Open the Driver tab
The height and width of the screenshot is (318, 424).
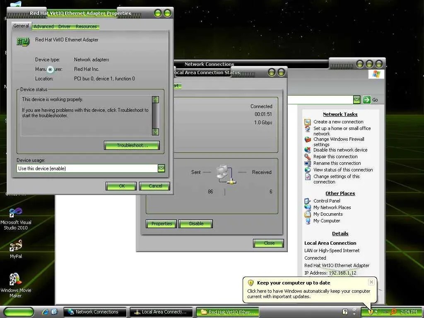[x=64, y=26]
